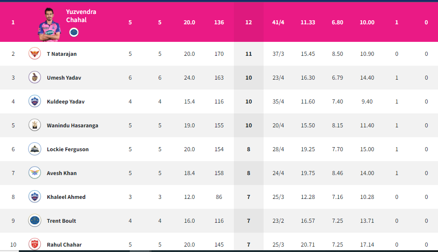Click Wanindu Hasaranga player name

pyautogui.click(x=73, y=125)
